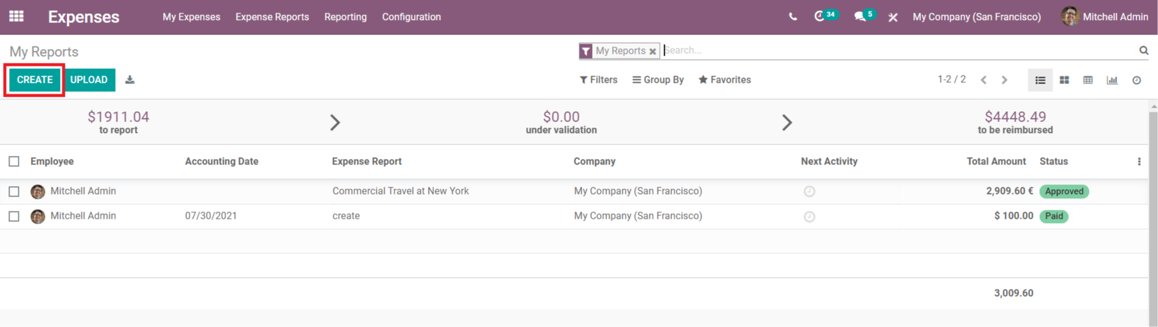Check the Commercial Travel at New York row

tap(14, 192)
